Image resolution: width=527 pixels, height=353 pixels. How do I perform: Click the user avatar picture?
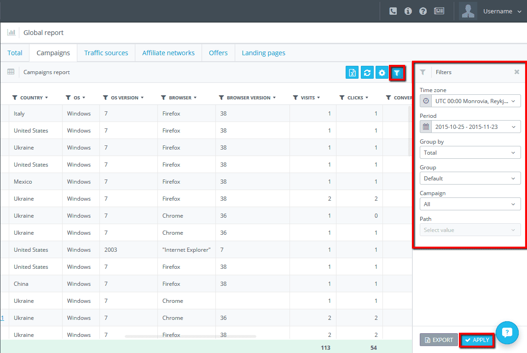click(468, 11)
